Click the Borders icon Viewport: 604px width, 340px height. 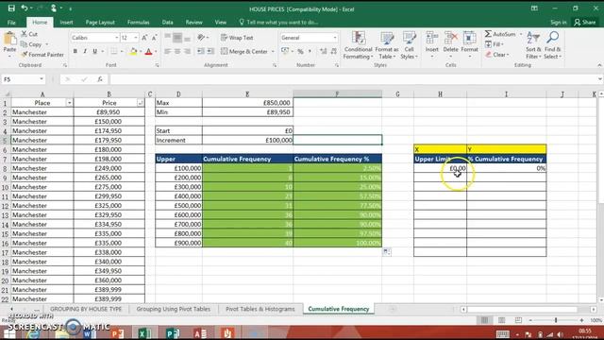(x=114, y=51)
